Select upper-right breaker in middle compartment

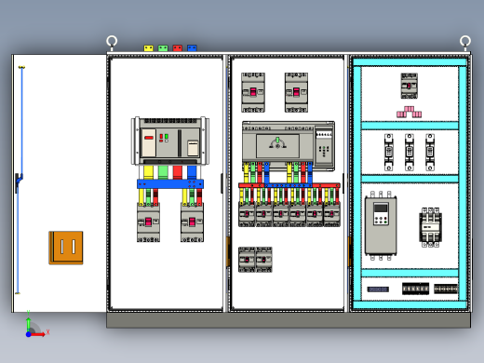296,92
